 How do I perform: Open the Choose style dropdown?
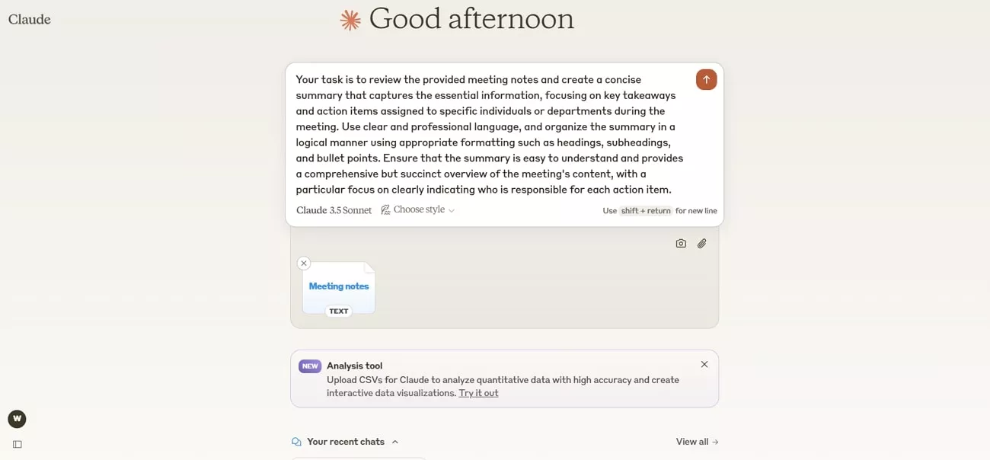click(x=418, y=210)
